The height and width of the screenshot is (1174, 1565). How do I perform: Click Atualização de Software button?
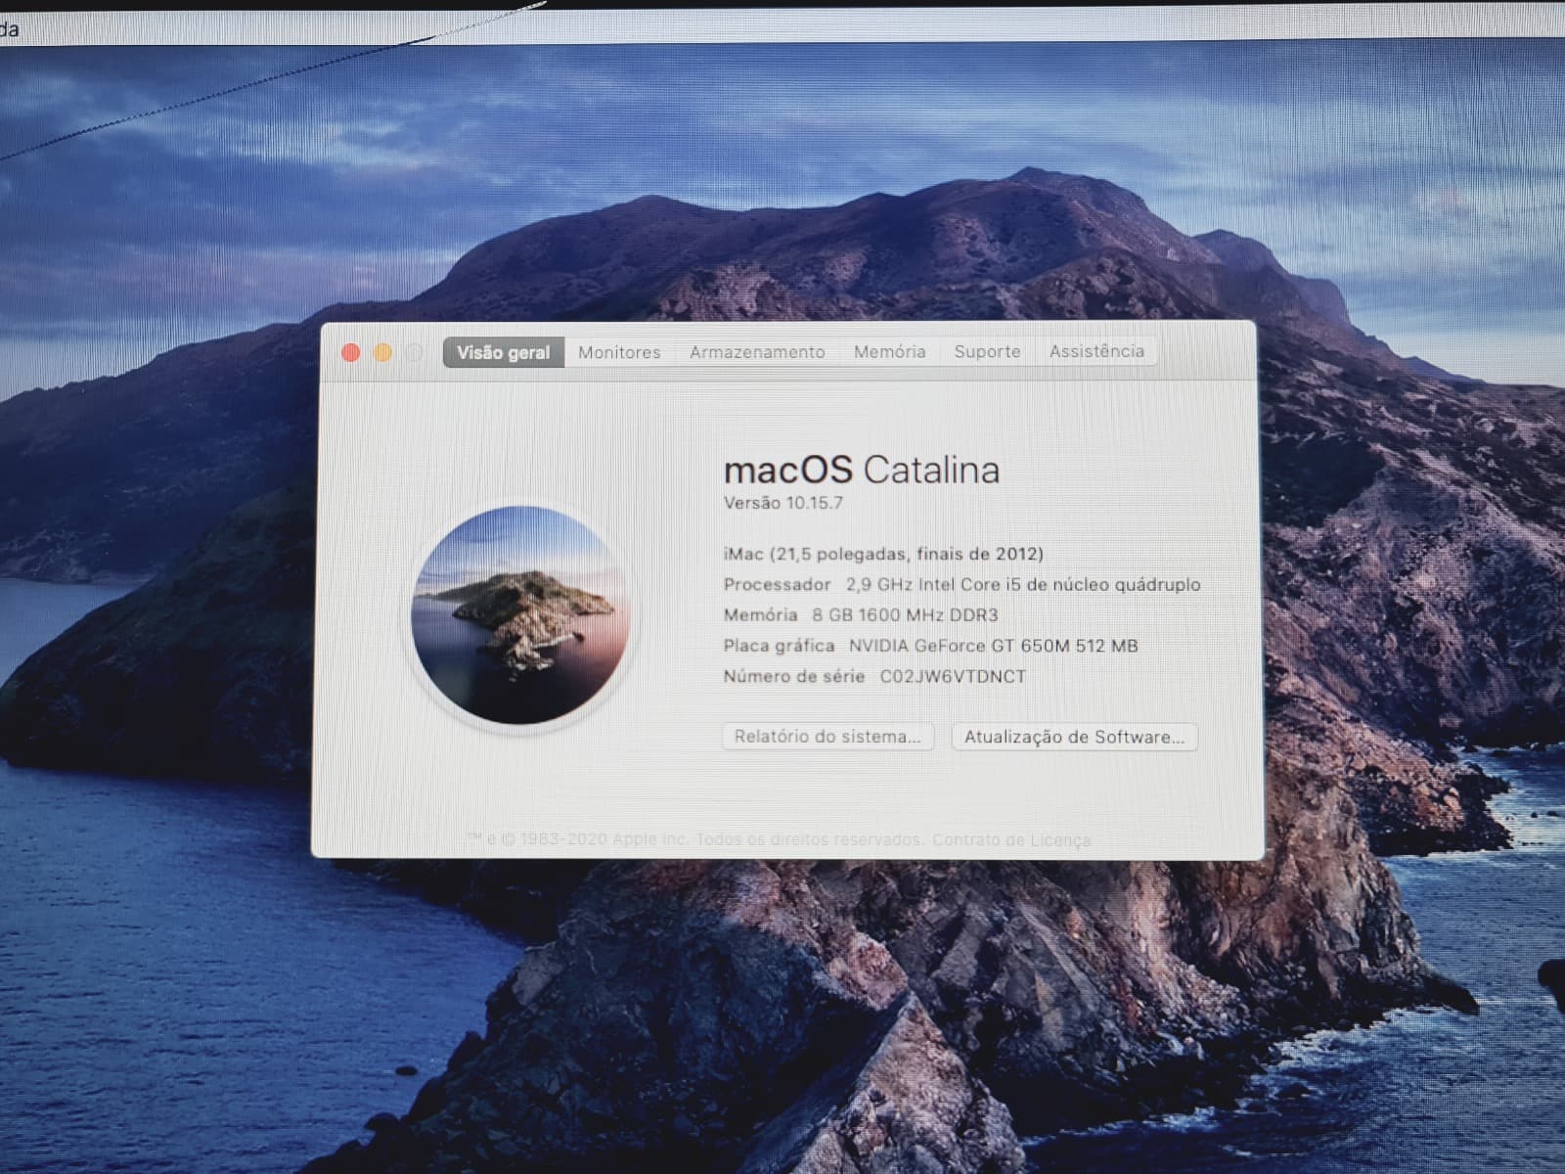[x=1074, y=737]
